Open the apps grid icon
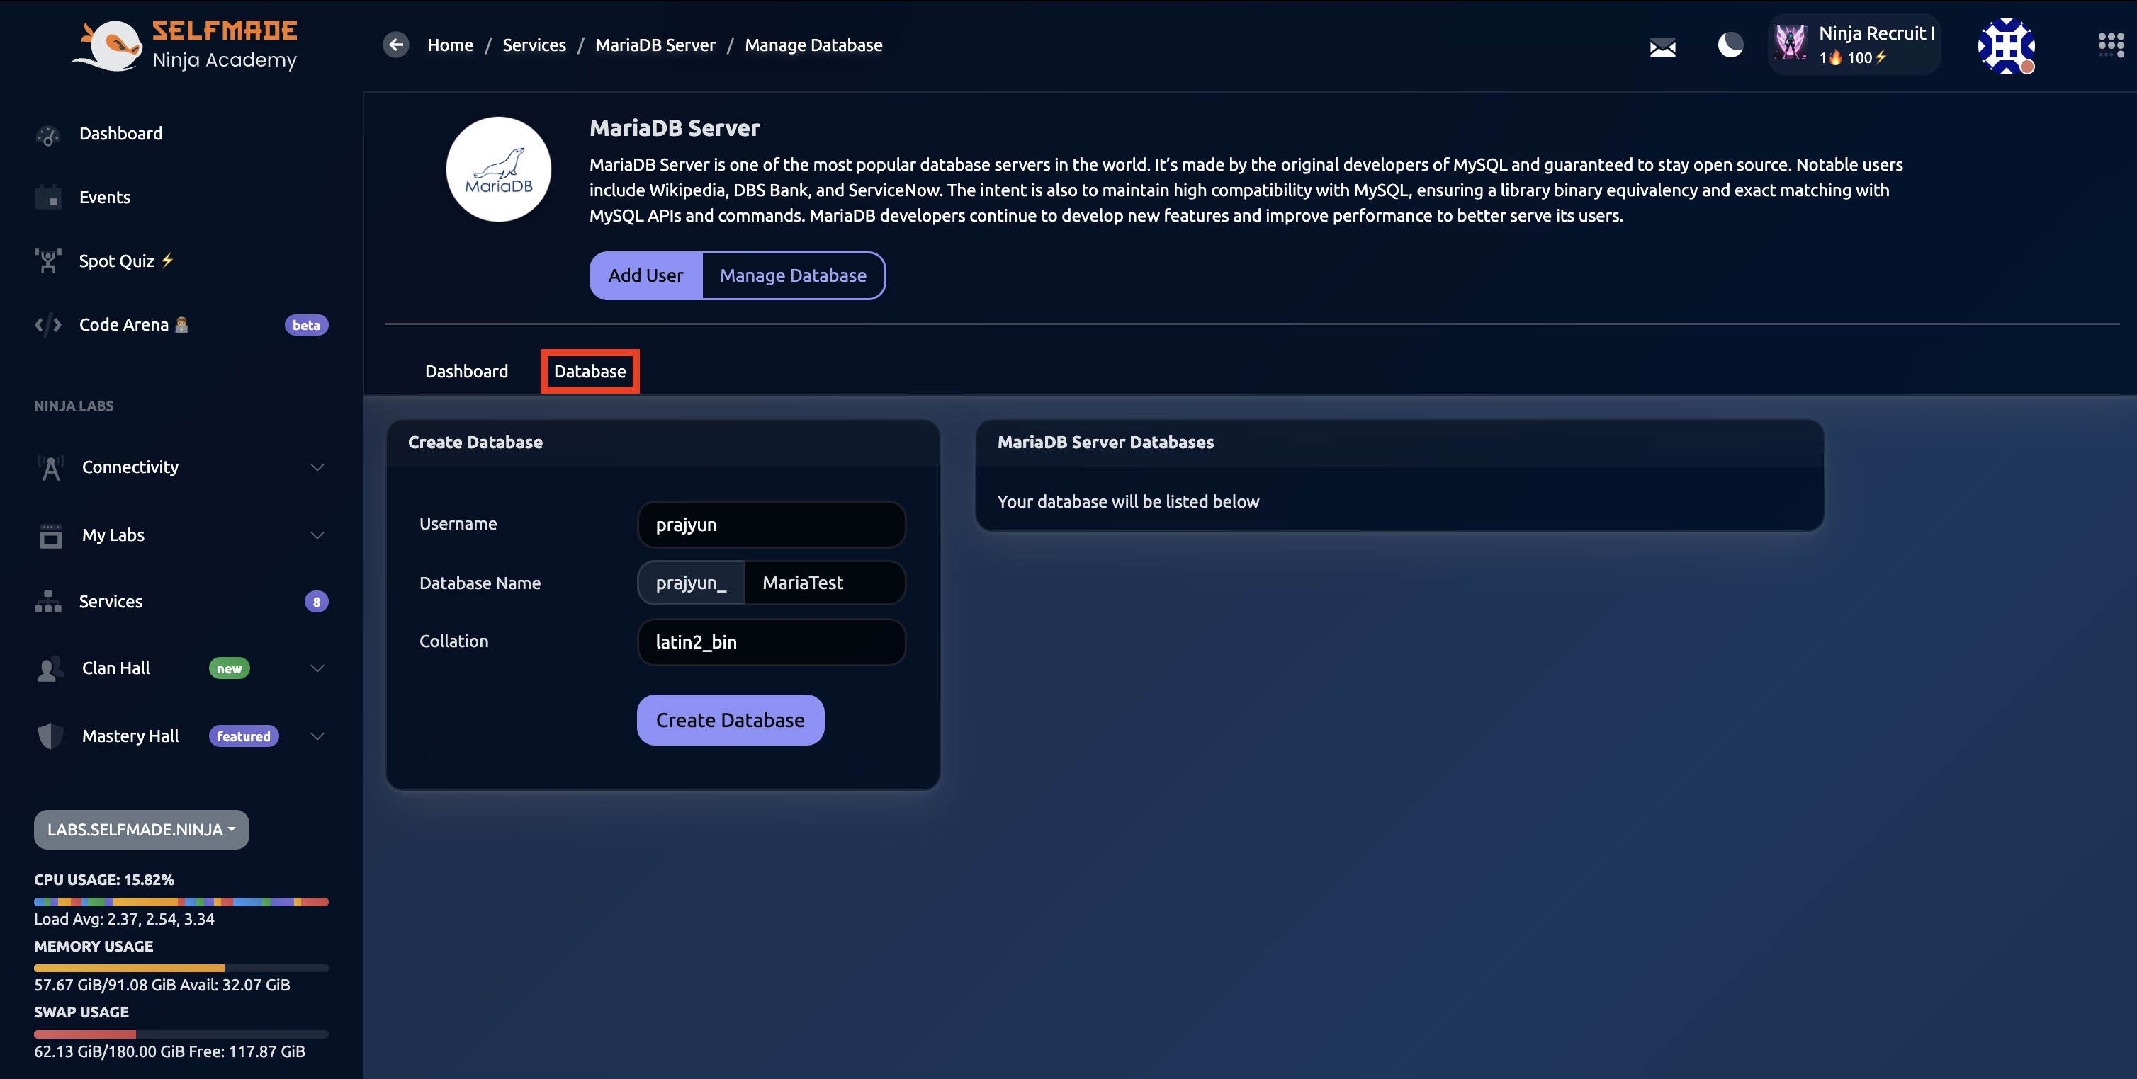Viewport: 2137px width, 1079px height. click(x=2111, y=45)
